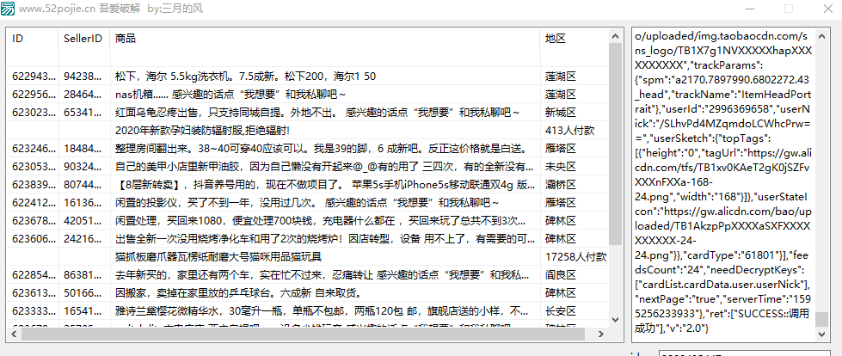Select the 闲置的投影仪 row
842x356 pixels.
(308, 203)
